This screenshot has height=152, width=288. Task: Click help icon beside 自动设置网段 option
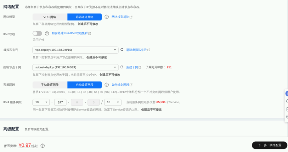[107, 85]
